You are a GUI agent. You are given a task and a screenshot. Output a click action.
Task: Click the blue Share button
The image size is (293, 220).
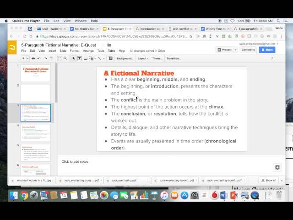point(267,50)
